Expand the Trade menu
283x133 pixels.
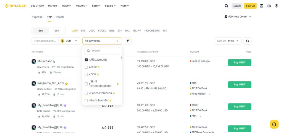coord(66,6)
